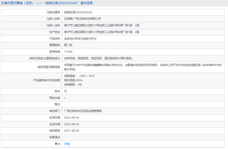Click the 有效期至 label

55,131
